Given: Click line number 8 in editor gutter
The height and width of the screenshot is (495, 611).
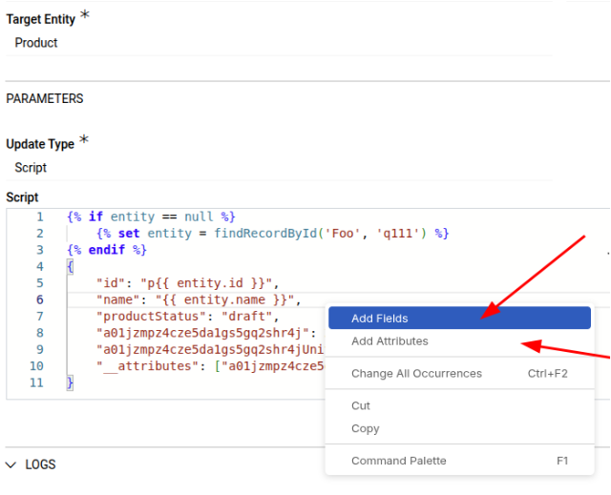Looking at the screenshot, I should pyautogui.click(x=39, y=333).
